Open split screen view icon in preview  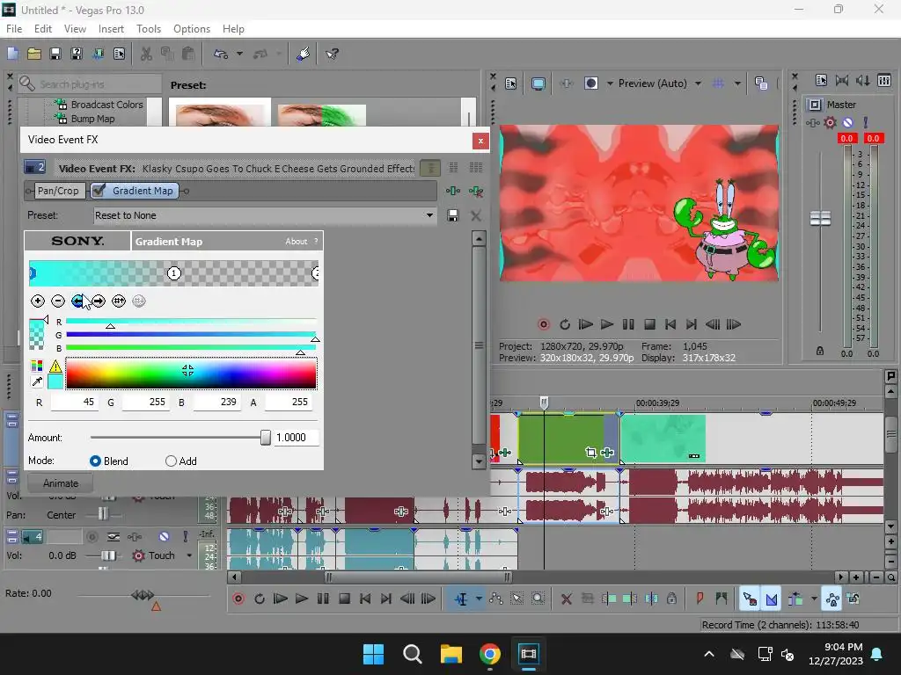pos(591,83)
